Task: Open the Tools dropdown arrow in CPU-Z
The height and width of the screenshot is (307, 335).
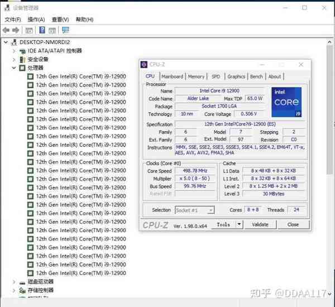Action: [239, 224]
